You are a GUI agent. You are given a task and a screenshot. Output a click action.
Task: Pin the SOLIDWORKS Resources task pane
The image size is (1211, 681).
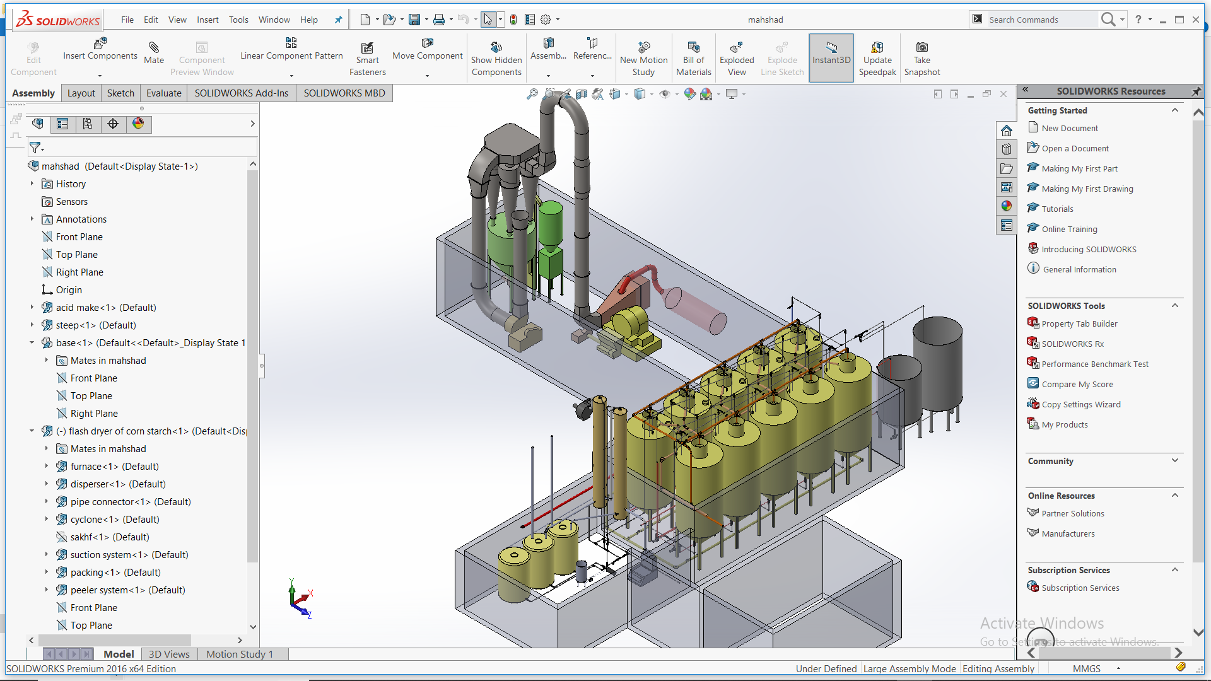pyautogui.click(x=1196, y=91)
